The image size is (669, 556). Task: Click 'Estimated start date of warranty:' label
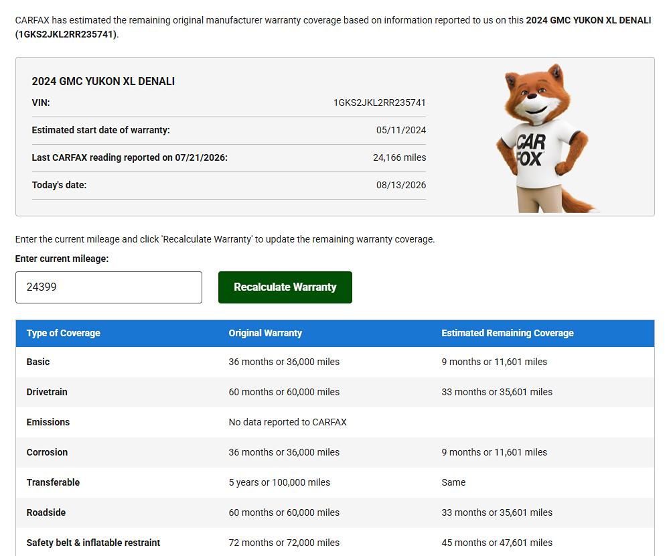pyautogui.click(x=100, y=130)
